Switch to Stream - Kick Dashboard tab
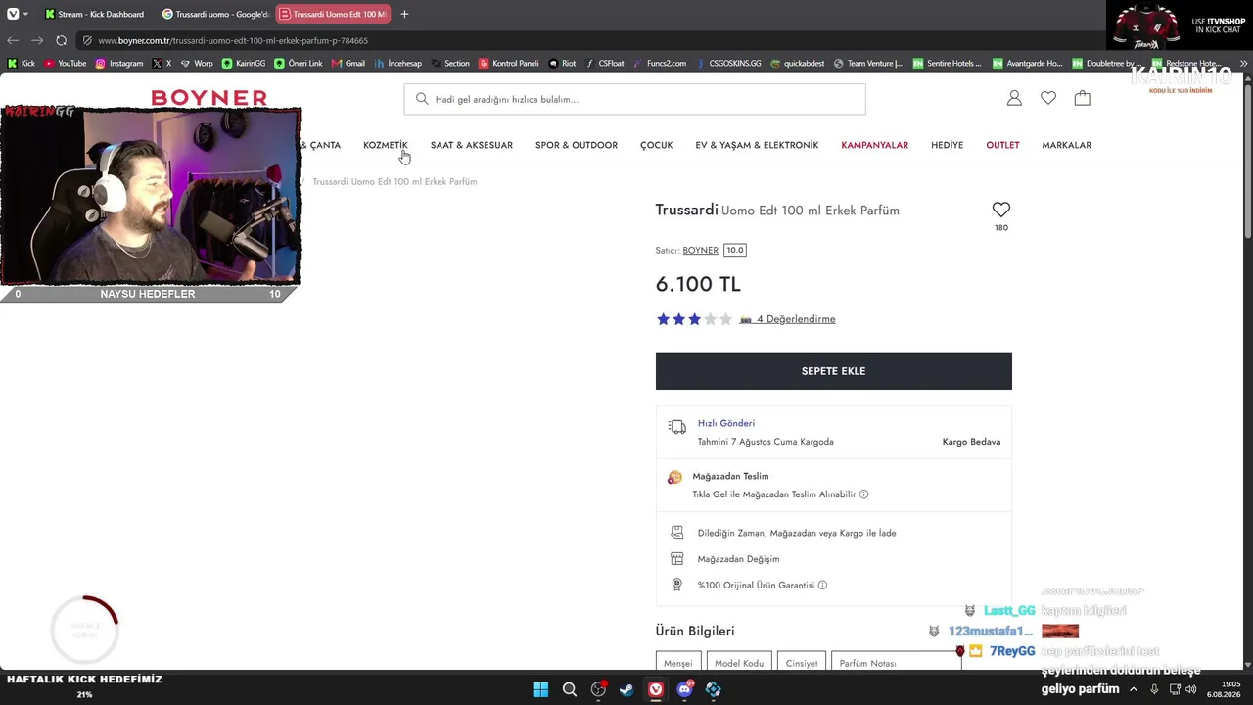 click(97, 14)
